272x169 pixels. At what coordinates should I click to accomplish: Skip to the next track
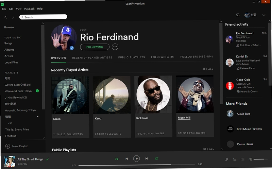pyautogui.click(x=147, y=158)
